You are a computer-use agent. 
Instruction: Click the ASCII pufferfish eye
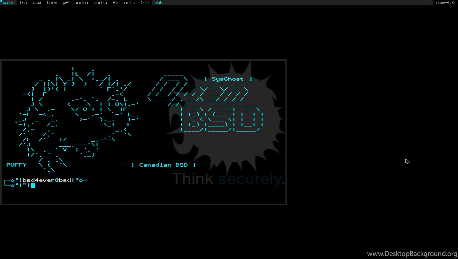[x=85, y=109]
